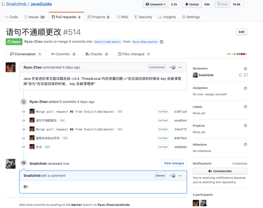Screen dimensions: 263x208
Task: Open options menu on Ryze-Zhao's comment
Action: 180,67
